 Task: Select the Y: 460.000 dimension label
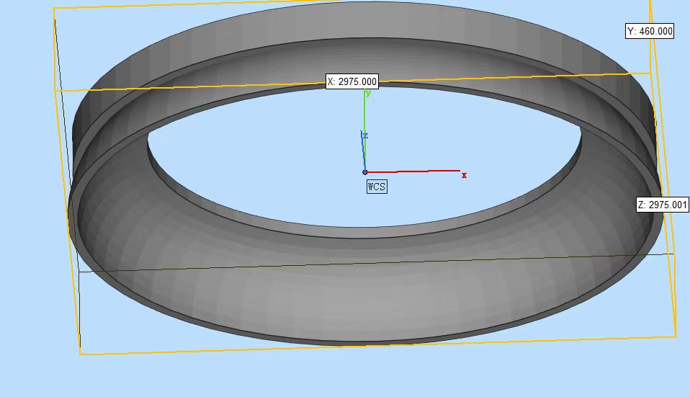(x=649, y=31)
